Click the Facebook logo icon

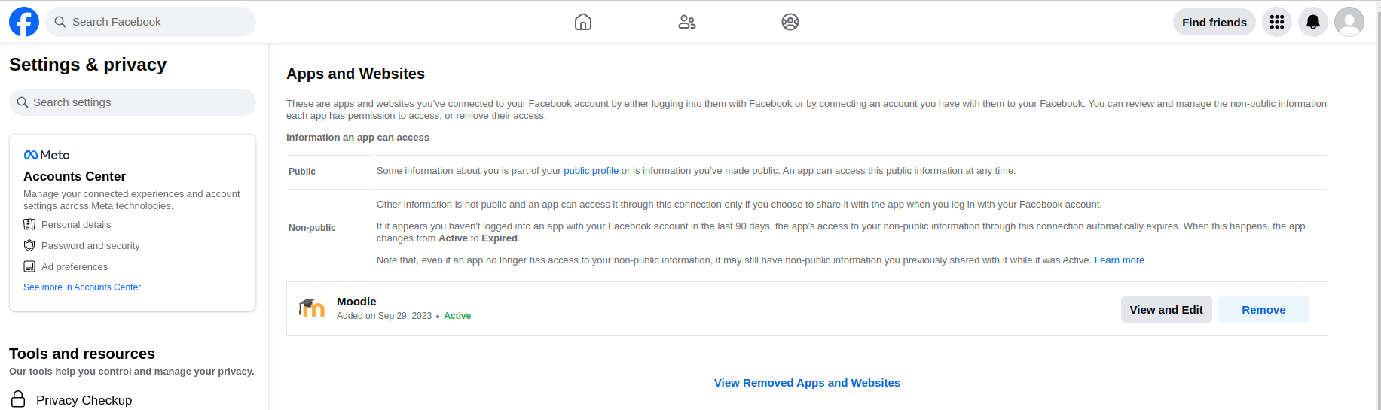[24, 22]
